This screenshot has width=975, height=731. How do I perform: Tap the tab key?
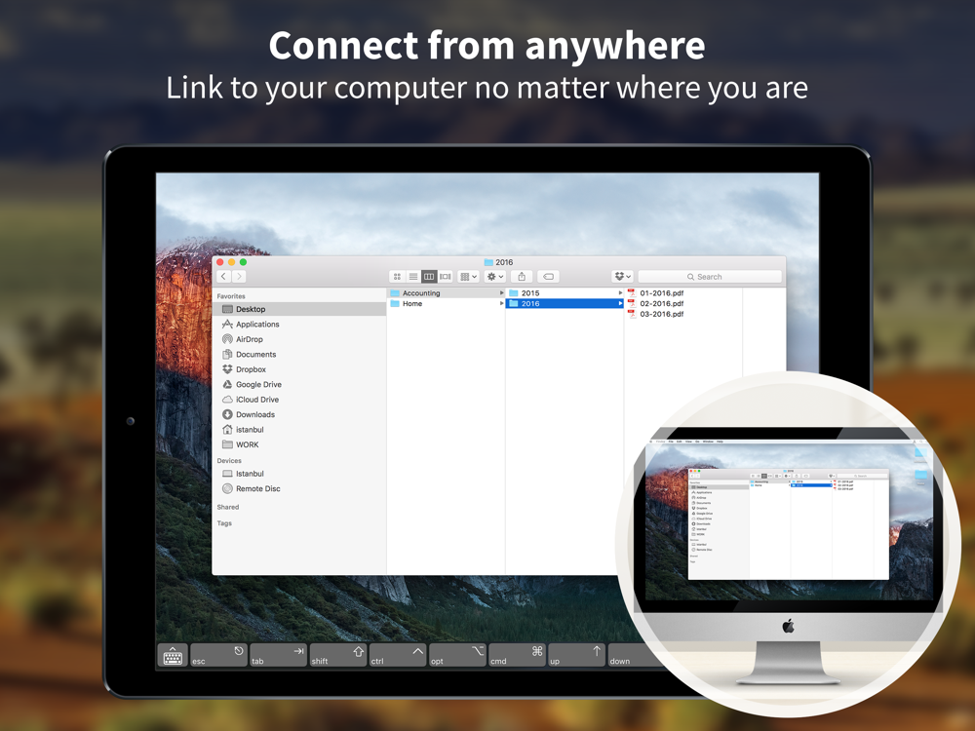(278, 656)
